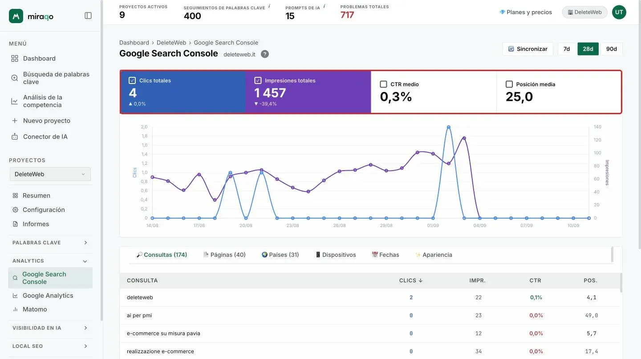Click the peak clicks data point on the chart
The image size is (641, 359).
point(448,127)
